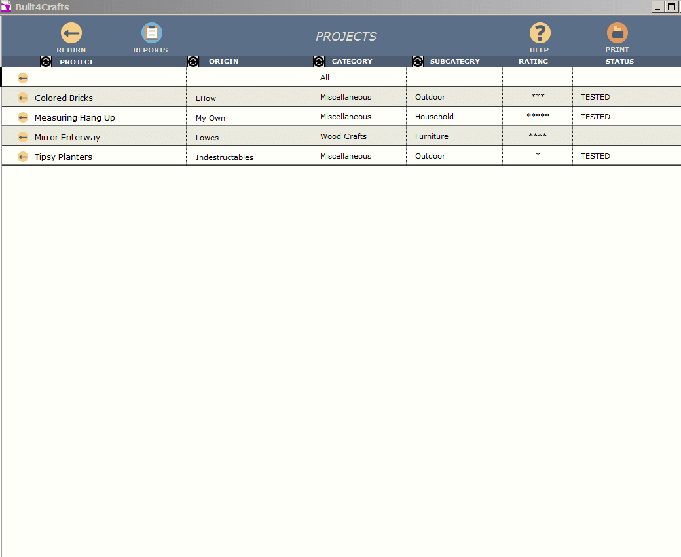This screenshot has width=681, height=557.
Task: Select the Mirror Enterway project name
Action: 67,138
